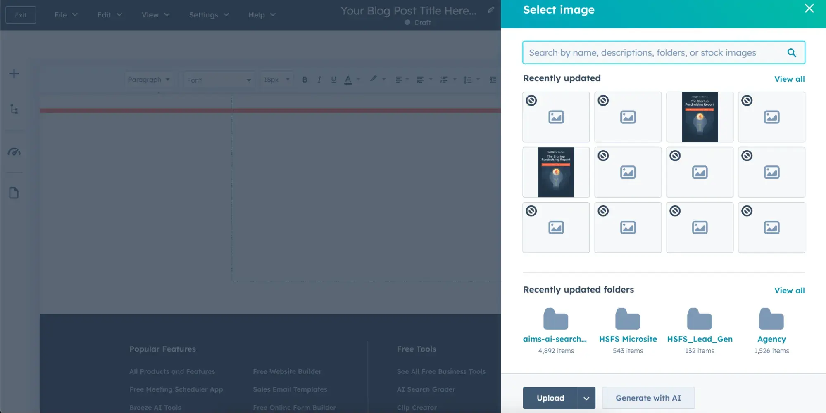
Task: Toggle bold formatting
Action: (305, 80)
